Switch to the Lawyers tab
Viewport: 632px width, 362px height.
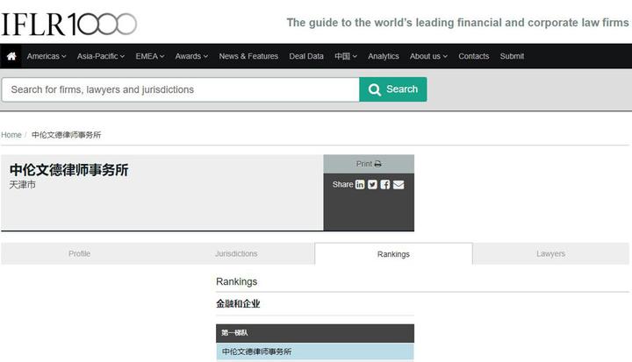click(x=550, y=253)
